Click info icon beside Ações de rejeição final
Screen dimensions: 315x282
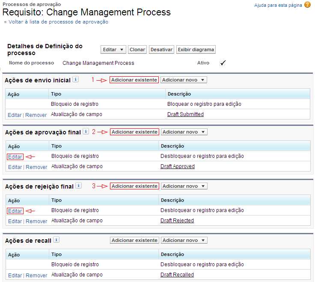78,186
